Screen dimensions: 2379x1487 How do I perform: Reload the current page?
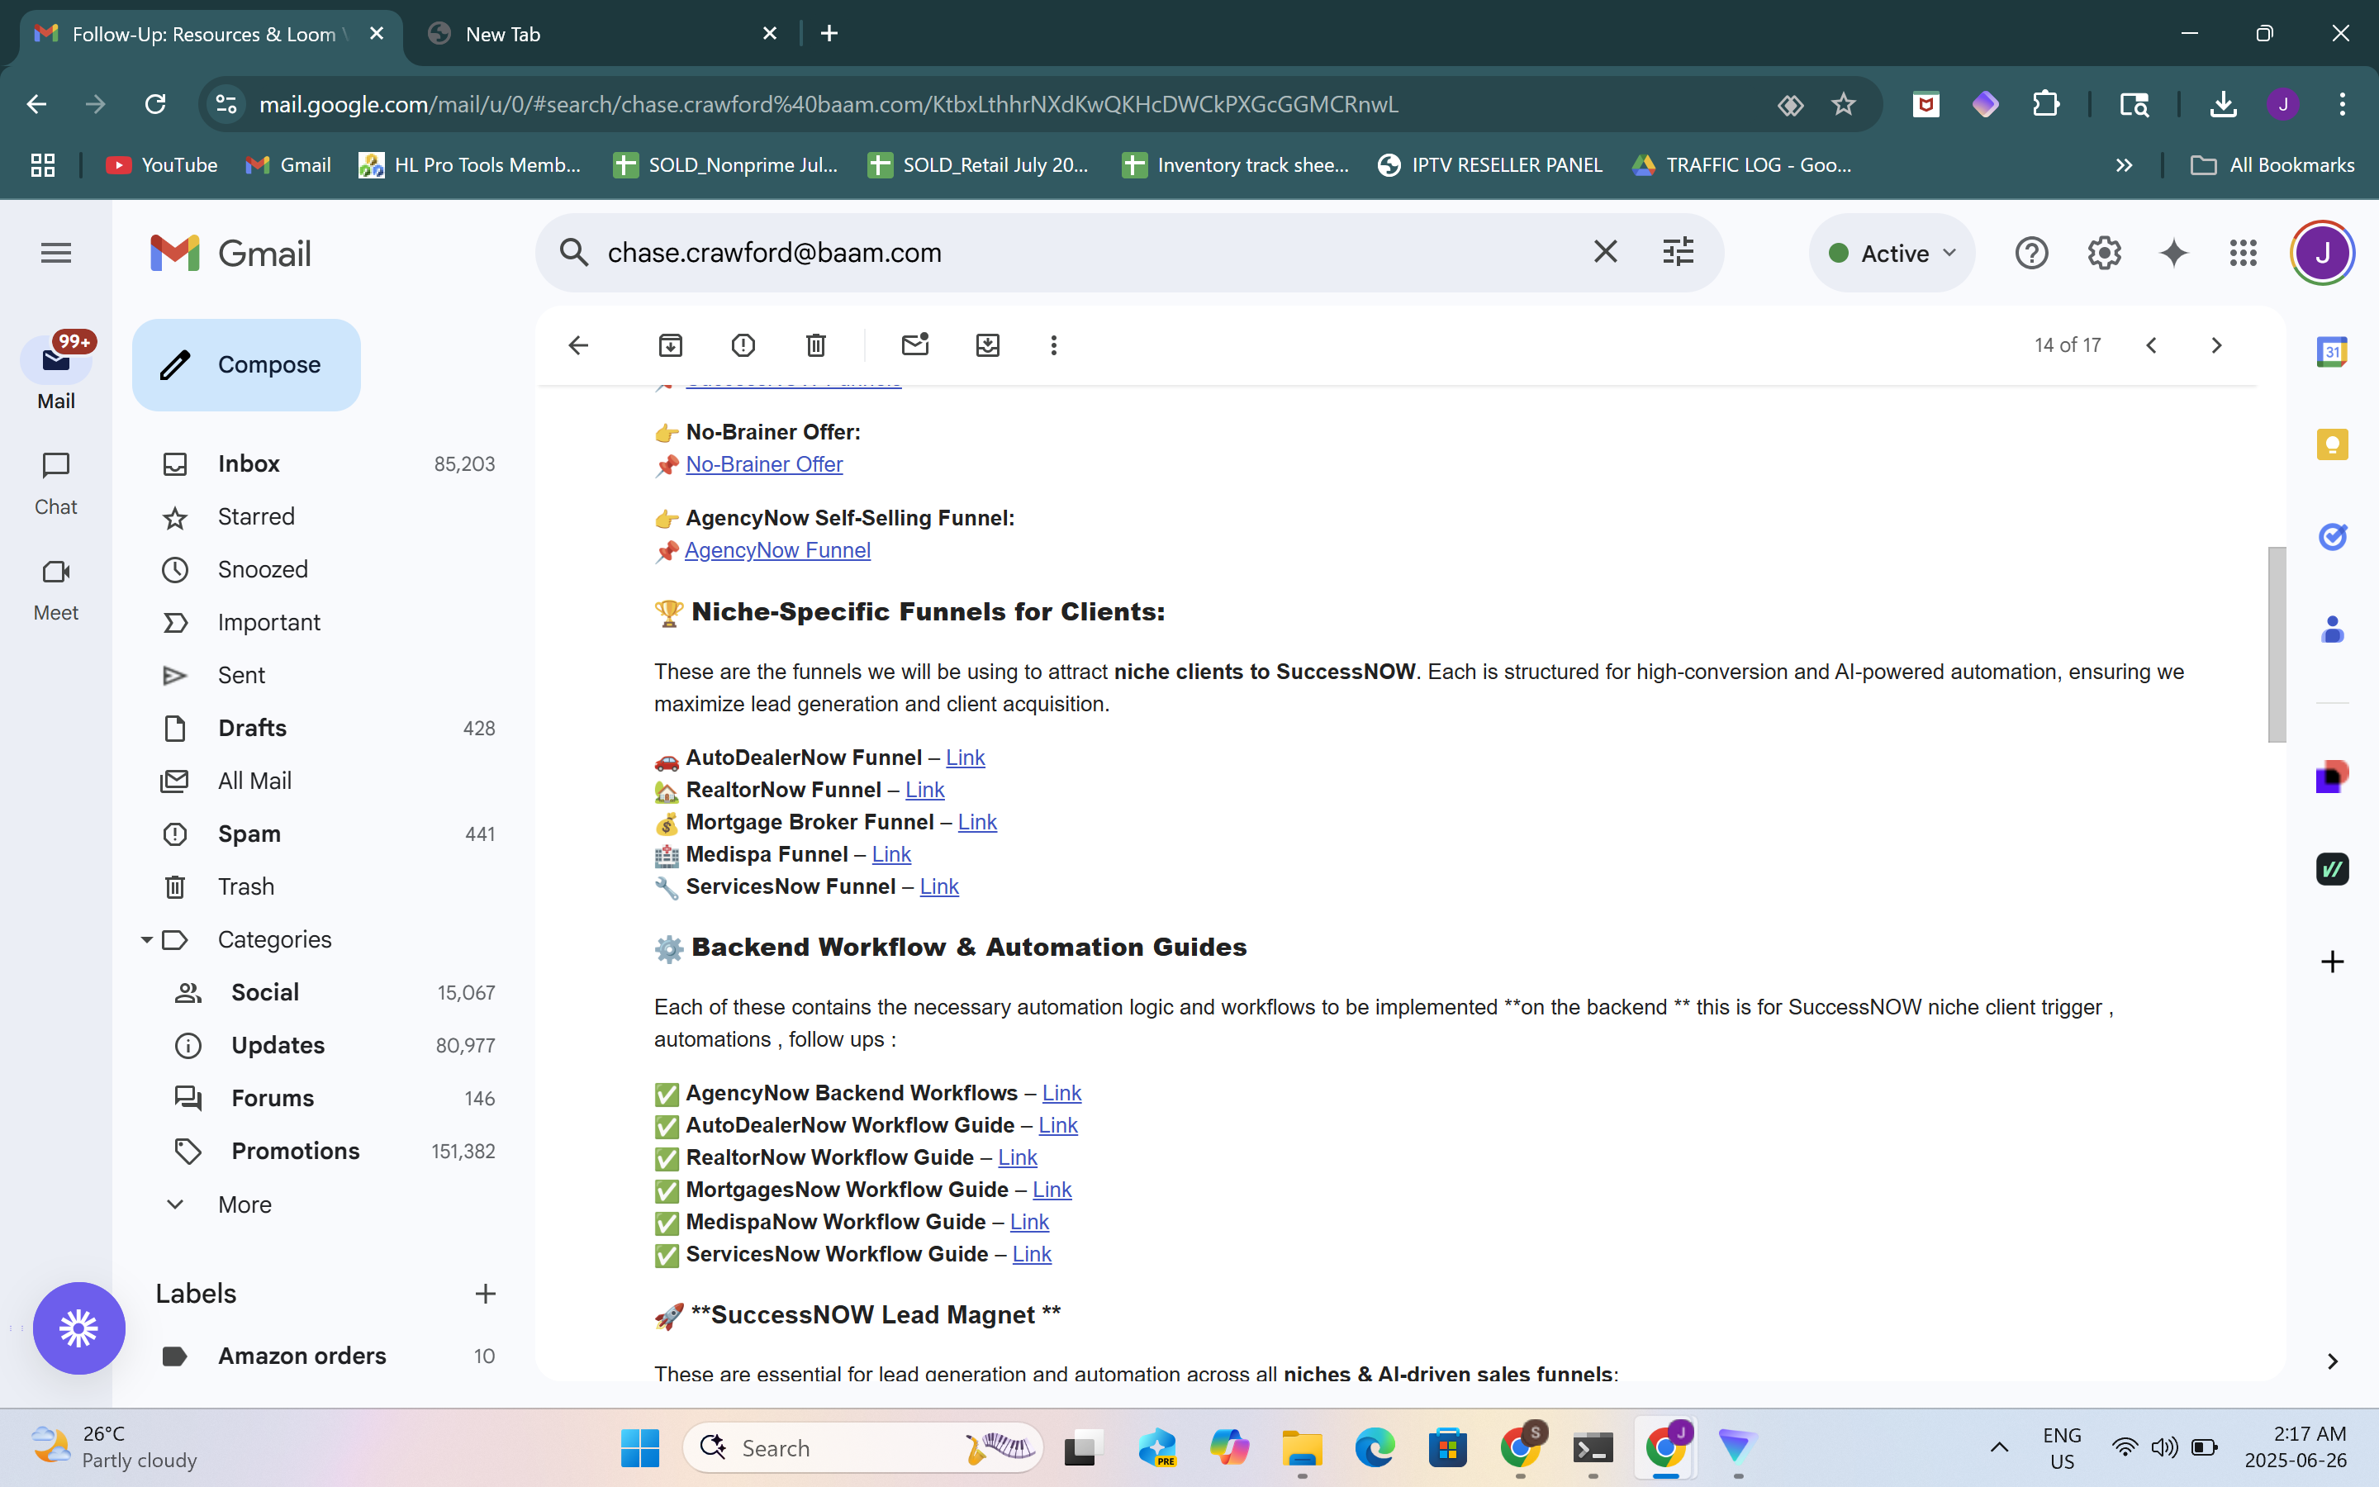pyautogui.click(x=155, y=104)
